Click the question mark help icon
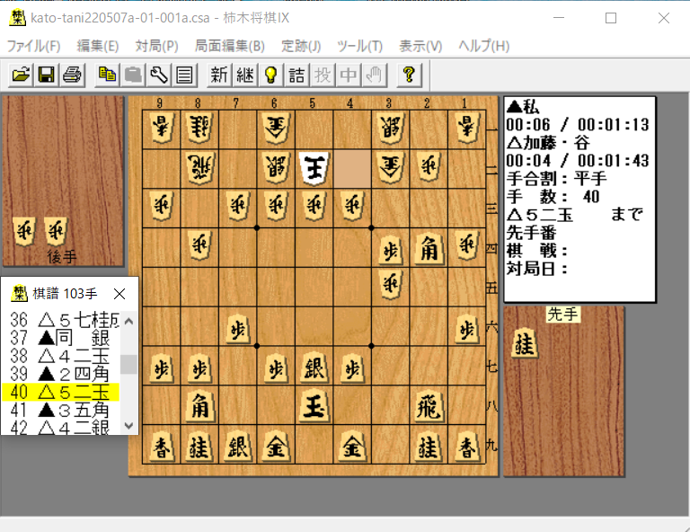 tap(410, 75)
